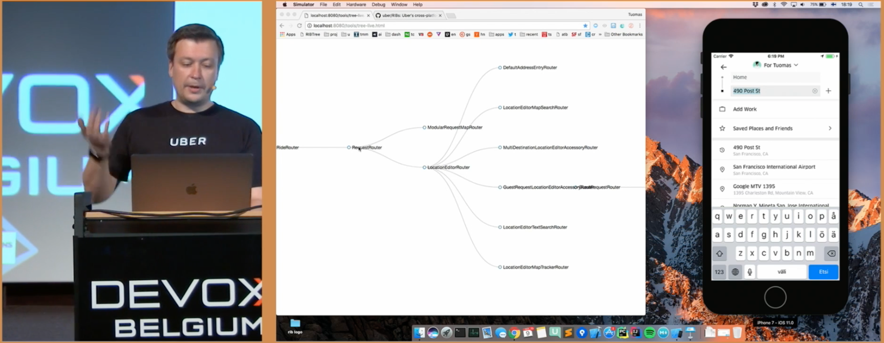Open Spotify from the Dock

pos(650,333)
